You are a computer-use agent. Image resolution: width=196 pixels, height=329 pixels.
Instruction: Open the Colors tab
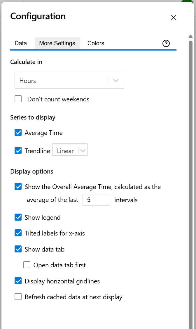[96, 43]
